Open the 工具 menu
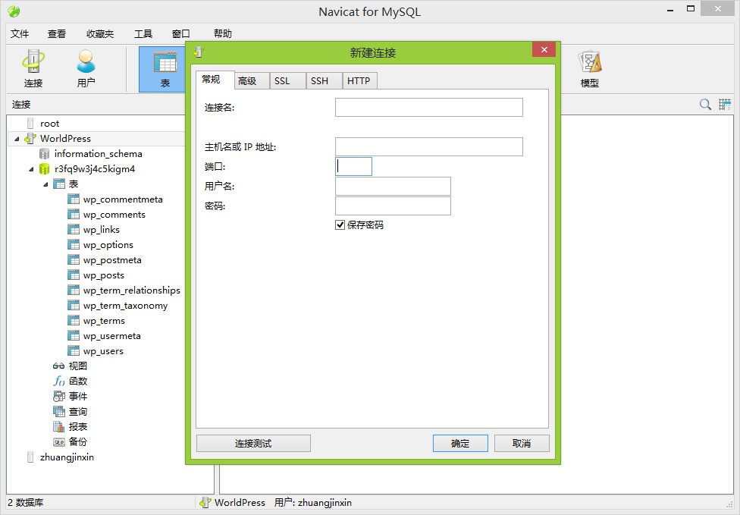Image resolution: width=740 pixels, height=515 pixels. 143,33
